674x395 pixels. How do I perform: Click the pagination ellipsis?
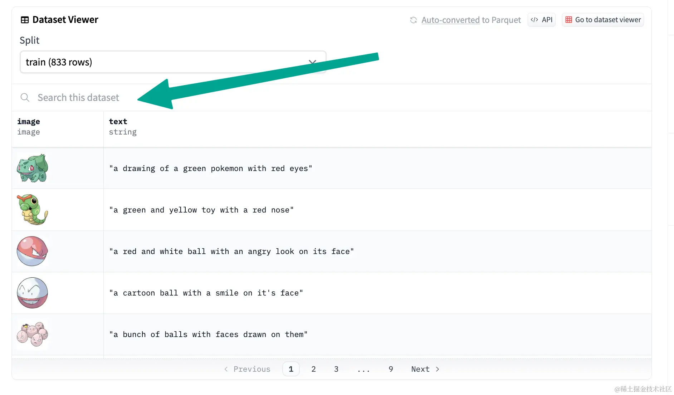[x=363, y=370]
